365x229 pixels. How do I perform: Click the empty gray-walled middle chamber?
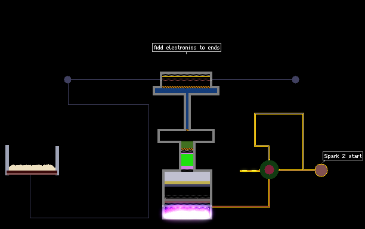[186, 136]
